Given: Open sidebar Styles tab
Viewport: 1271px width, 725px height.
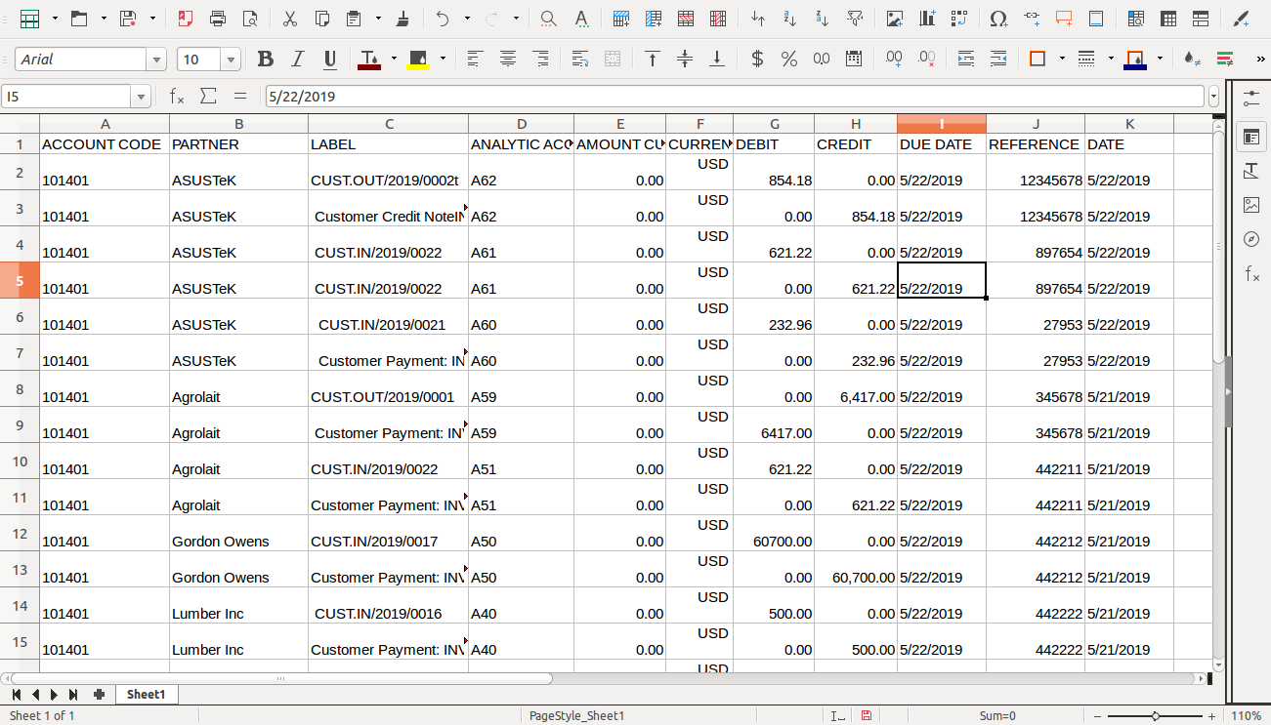Looking at the screenshot, I should [1251, 171].
